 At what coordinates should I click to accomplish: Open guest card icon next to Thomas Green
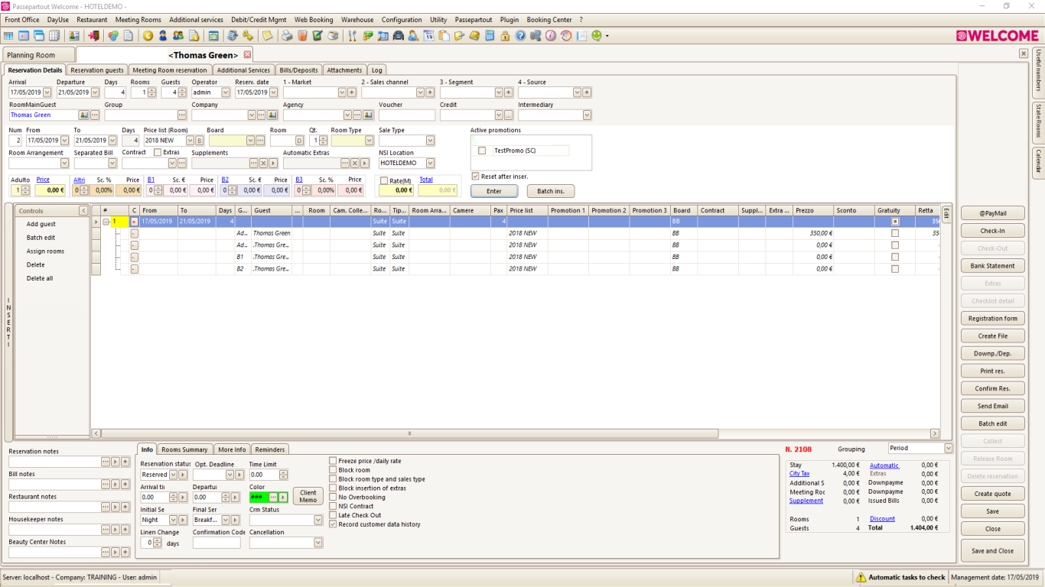(83, 115)
